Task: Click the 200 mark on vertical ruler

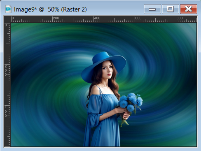Action: click(x=6, y=70)
